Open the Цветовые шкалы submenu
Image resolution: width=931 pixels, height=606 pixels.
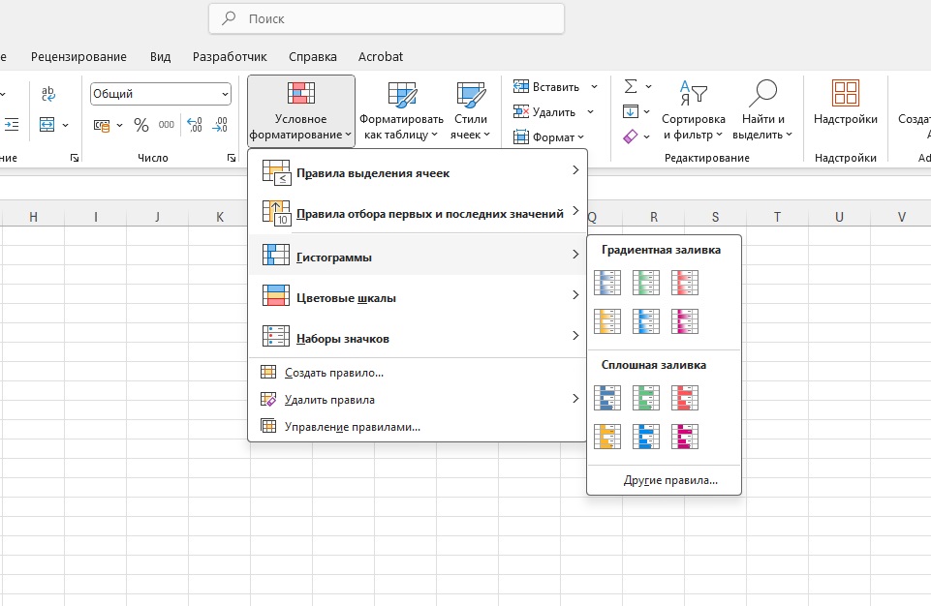coord(418,295)
